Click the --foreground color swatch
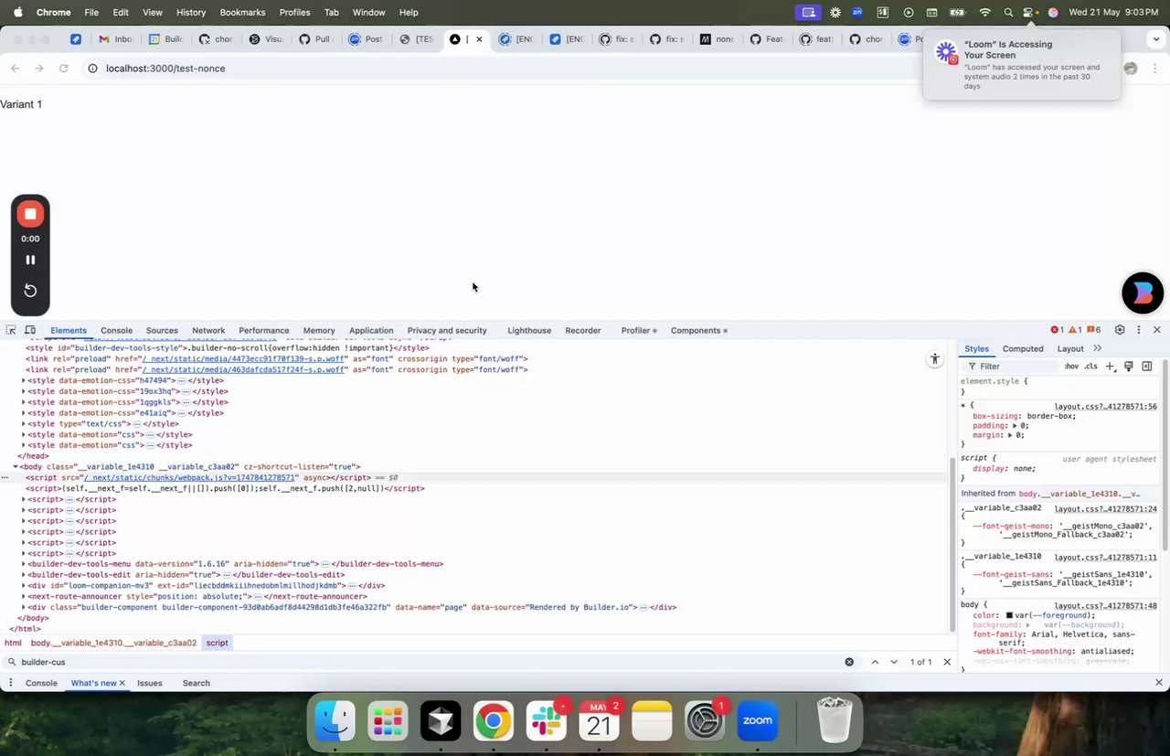Viewport: 1170px width, 756px height. 1010,616
